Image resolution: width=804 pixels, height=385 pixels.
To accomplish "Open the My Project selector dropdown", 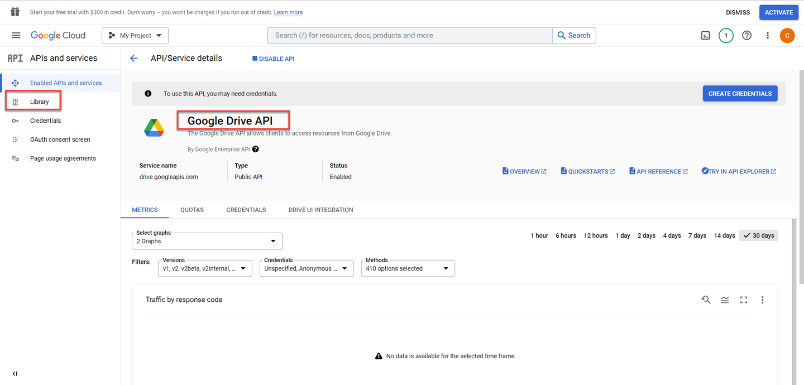I will pos(135,36).
